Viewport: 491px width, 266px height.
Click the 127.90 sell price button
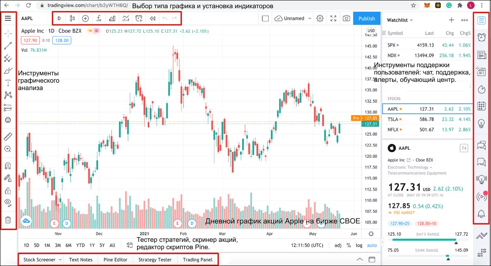point(30,40)
